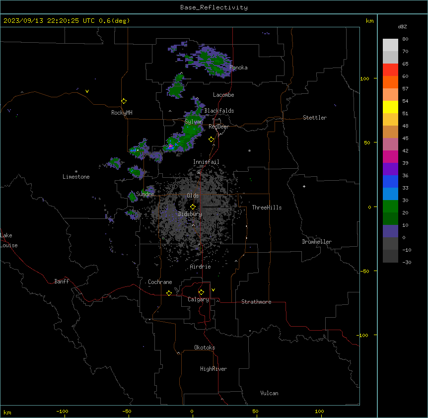Click the Stettler town label
Image resolution: width=428 pixels, height=418 pixels.
coord(314,118)
